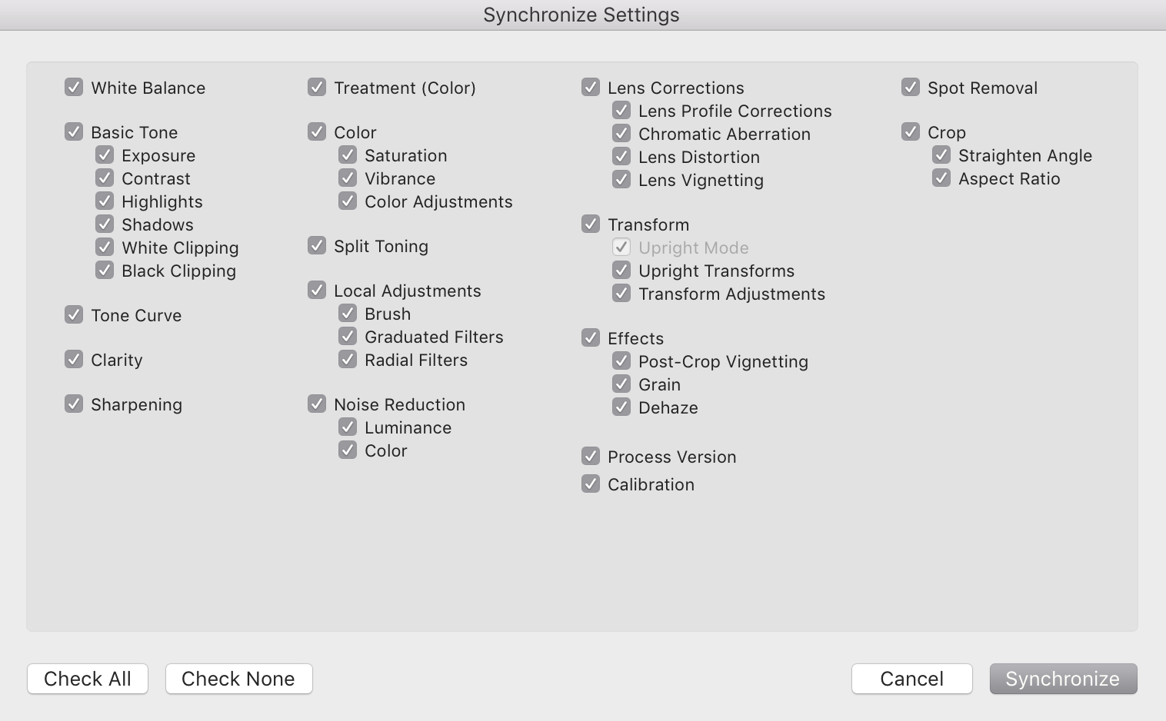Toggle Lens Vignetting option

[621, 179]
